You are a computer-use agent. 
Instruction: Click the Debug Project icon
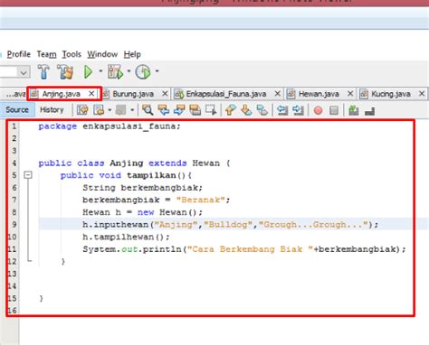(115, 72)
